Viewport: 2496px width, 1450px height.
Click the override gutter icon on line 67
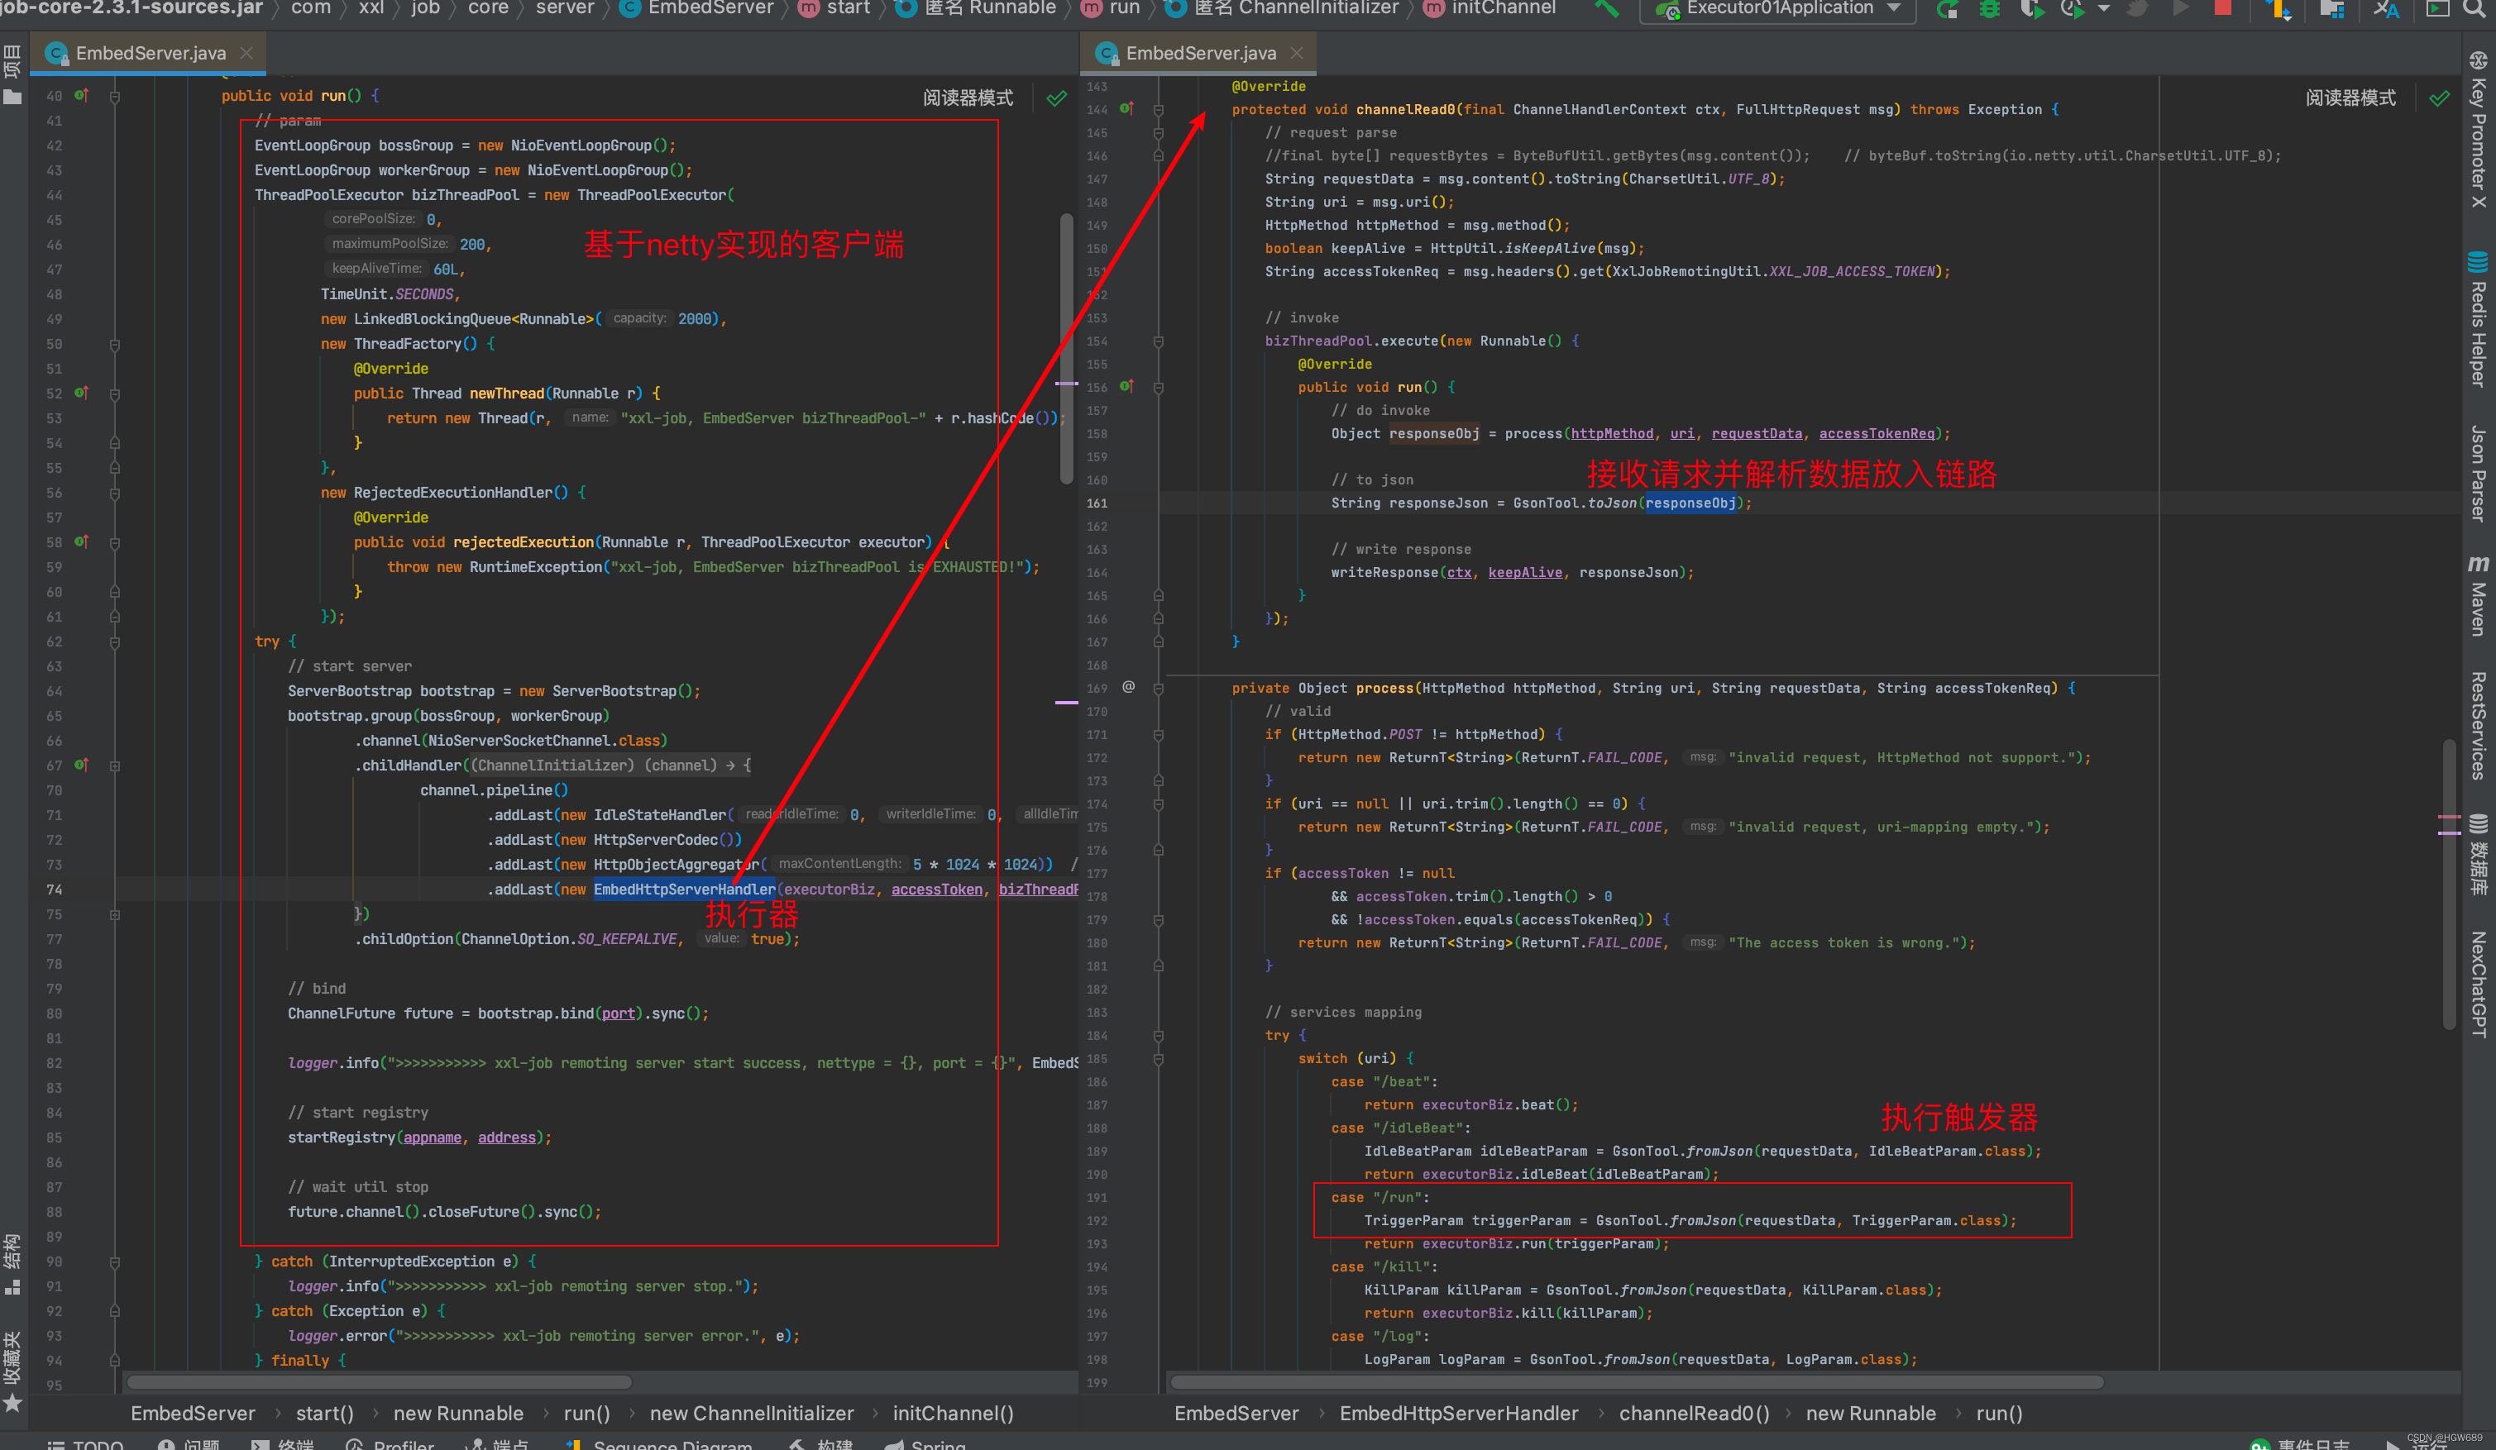(81, 764)
